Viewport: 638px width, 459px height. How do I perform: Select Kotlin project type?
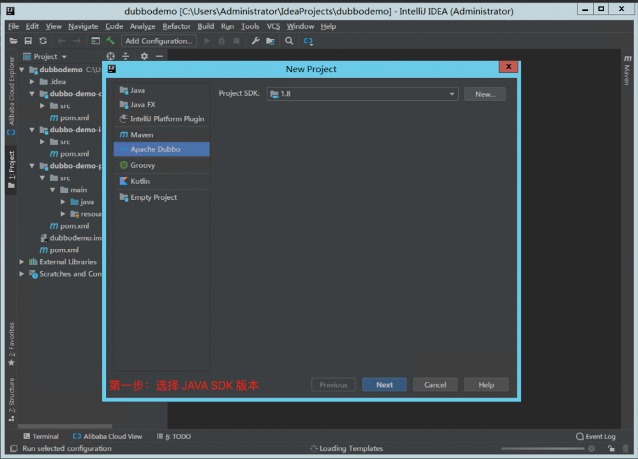pos(161,181)
